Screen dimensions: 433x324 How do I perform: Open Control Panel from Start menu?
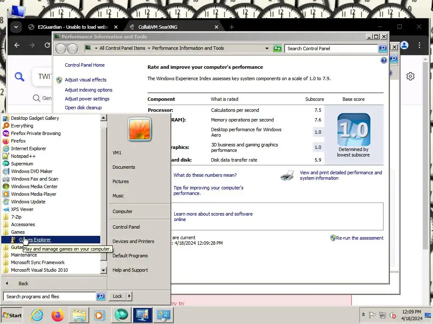126,227
